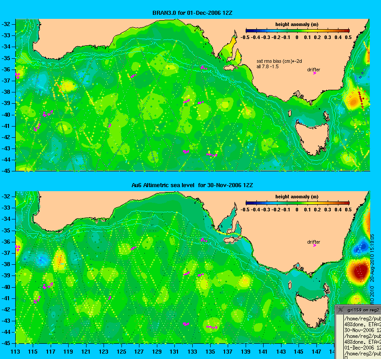Screen dimensions: 381x359
Task: Click the drifter marker in bottom map legend
Action: tap(314, 245)
